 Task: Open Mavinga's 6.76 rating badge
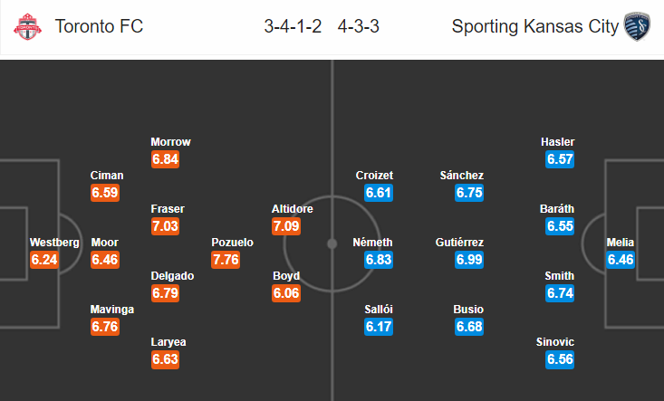point(105,327)
